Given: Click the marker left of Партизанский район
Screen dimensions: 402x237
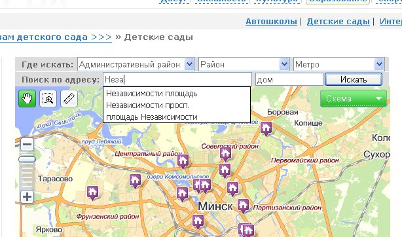Looking at the screenshot, I should [x=243, y=206].
